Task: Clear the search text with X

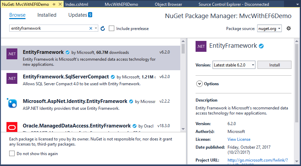Action: pos(91,28)
